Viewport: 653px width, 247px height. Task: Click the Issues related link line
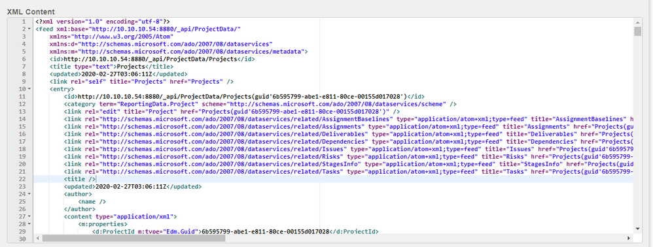click(348, 149)
